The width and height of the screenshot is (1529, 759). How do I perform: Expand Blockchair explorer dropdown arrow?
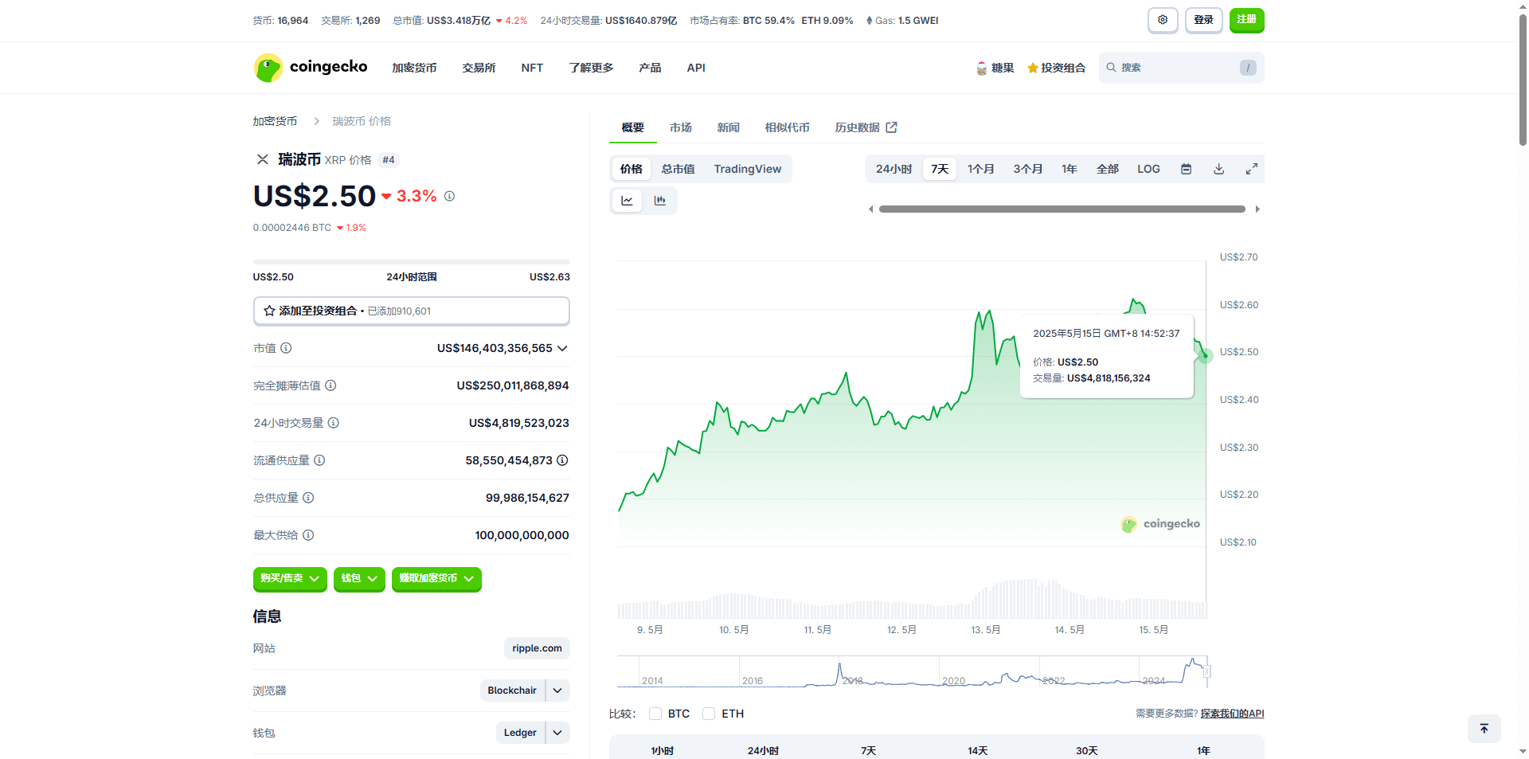click(557, 691)
